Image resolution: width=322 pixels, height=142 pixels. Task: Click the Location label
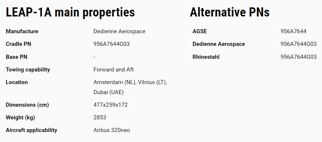[x=17, y=82]
